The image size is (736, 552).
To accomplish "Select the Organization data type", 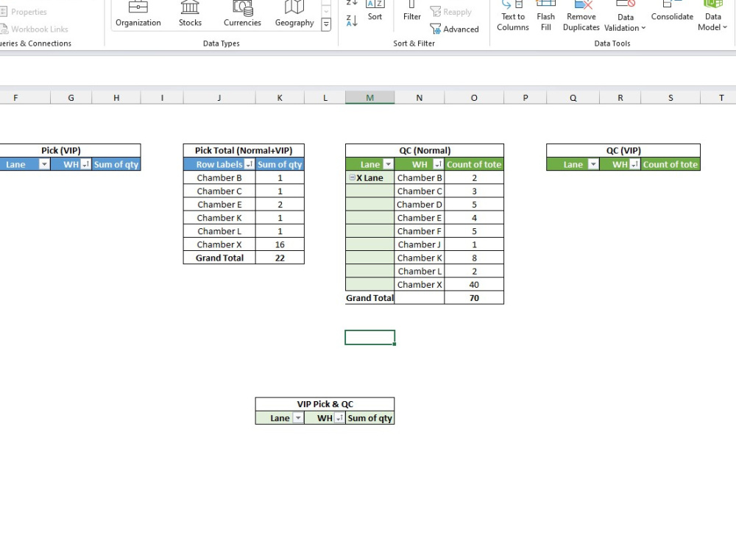I will pos(138,15).
